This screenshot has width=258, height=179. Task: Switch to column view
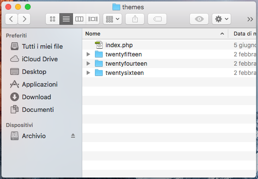[79, 19]
